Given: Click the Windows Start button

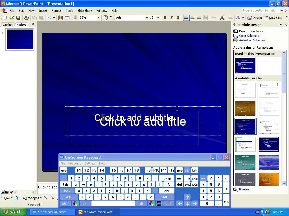Looking at the screenshot, I should pyautogui.click(x=13, y=212).
